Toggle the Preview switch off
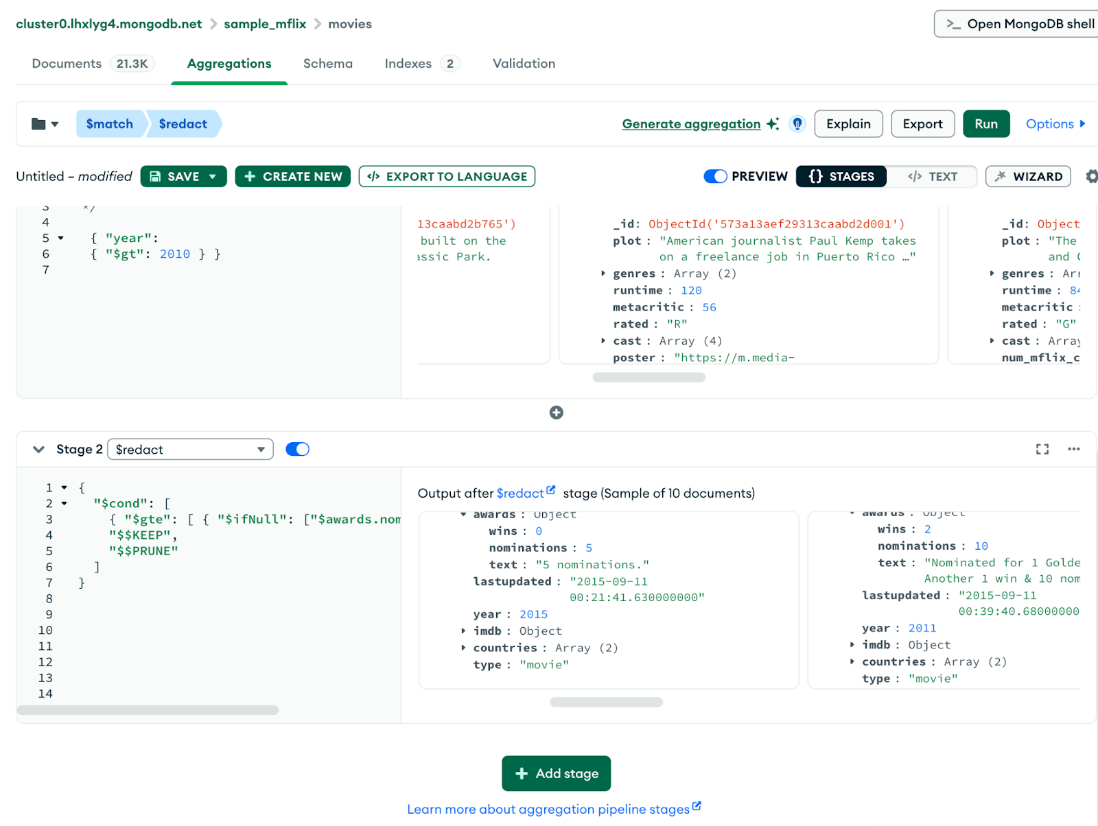 click(715, 176)
